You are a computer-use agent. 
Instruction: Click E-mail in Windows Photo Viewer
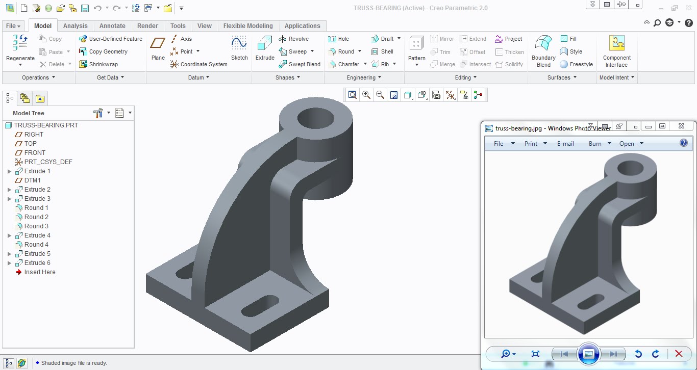[565, 144]
